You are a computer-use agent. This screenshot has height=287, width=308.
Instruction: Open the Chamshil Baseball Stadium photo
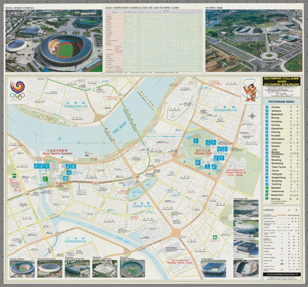[x=132, y=269]
